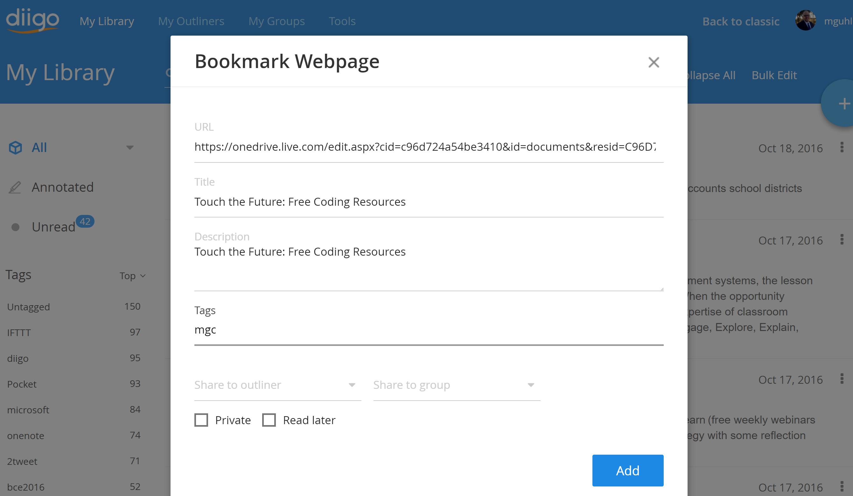
Task: Click the mguhl username
Action: coord(838,21)
